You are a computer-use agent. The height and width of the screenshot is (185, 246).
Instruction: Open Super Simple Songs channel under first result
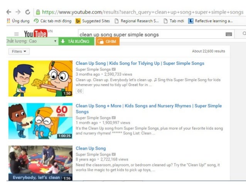tap(93, 69)
